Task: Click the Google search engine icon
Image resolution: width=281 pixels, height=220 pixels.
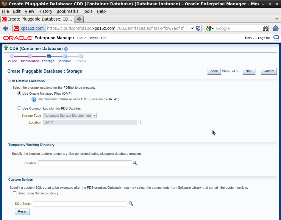Action: [x=208, y=28]
